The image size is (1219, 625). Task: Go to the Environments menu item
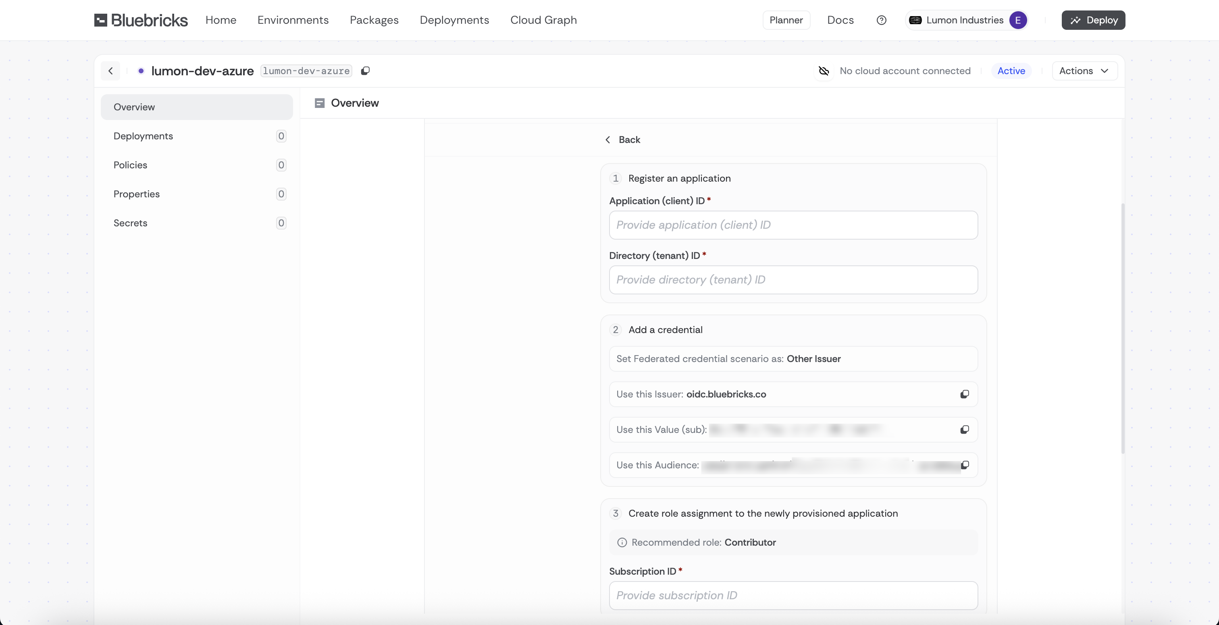[x=292, y=20]
